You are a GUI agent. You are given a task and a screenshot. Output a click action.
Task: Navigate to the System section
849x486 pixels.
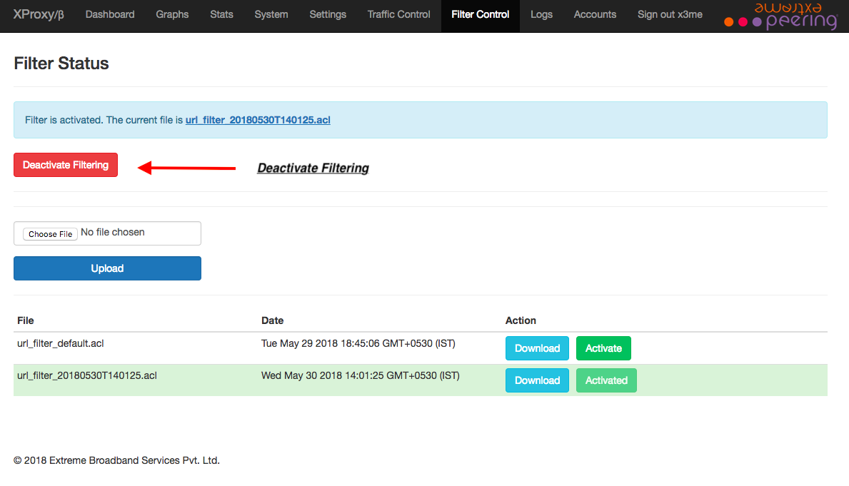[x=271, y=14]
